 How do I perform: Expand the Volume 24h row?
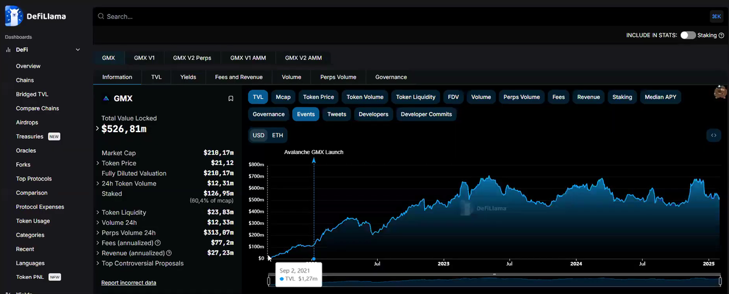pos(98,222)
